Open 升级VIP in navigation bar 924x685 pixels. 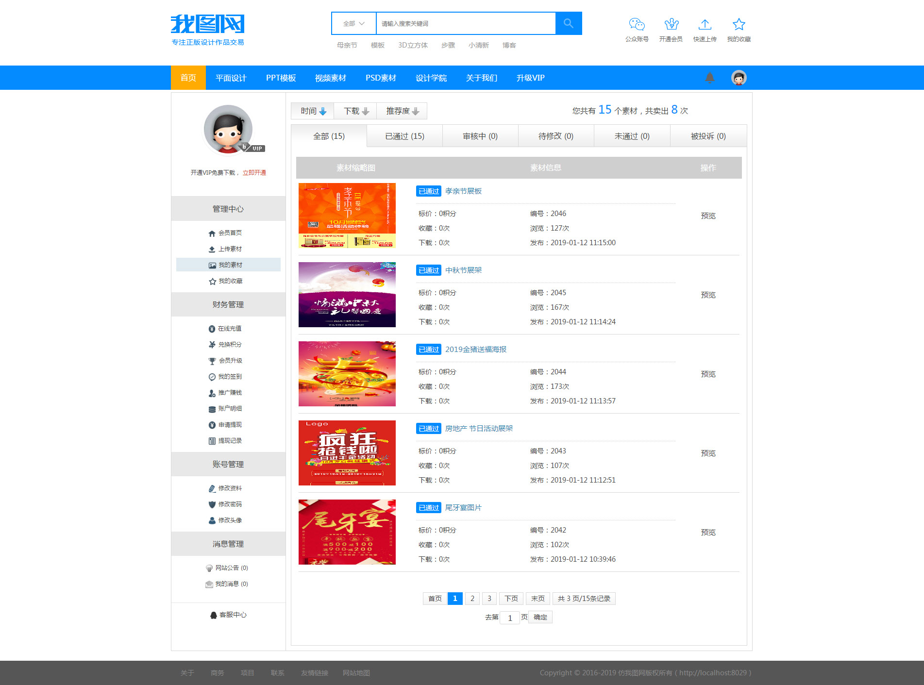pos(530,78)
